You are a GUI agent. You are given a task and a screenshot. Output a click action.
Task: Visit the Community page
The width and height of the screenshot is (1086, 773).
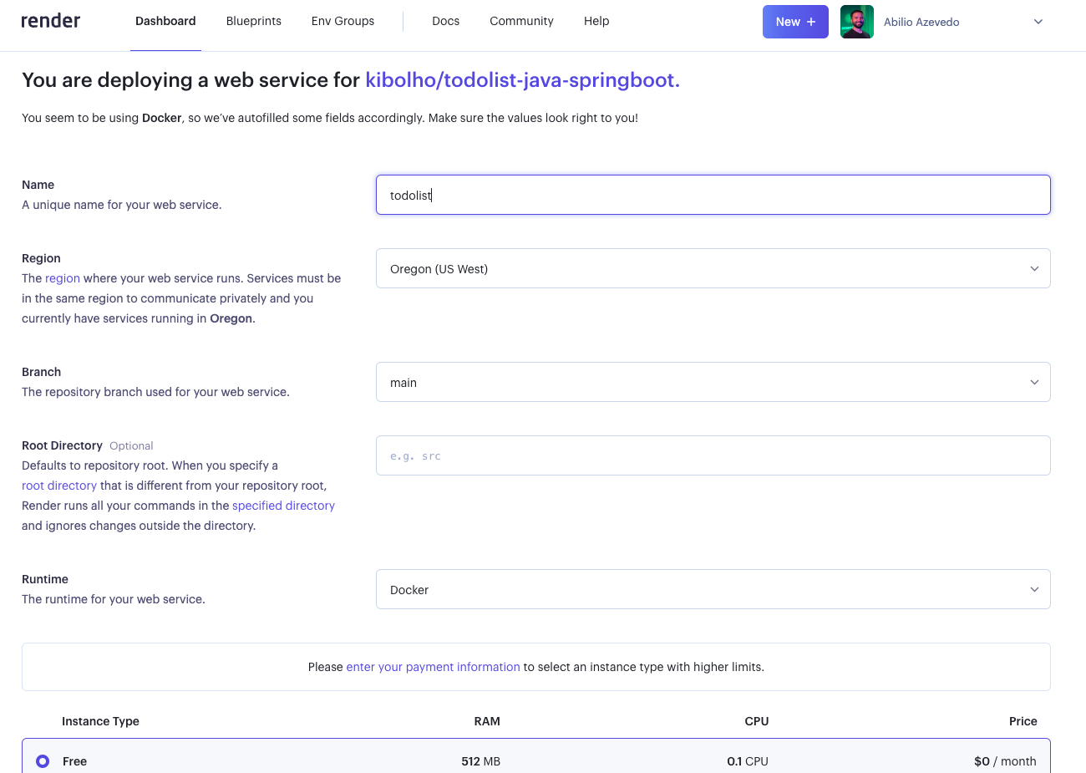tap(522, 21)
